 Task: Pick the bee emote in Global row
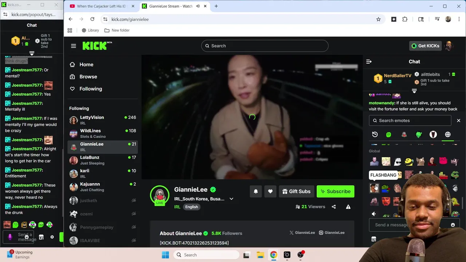click(x=409, y=161)
